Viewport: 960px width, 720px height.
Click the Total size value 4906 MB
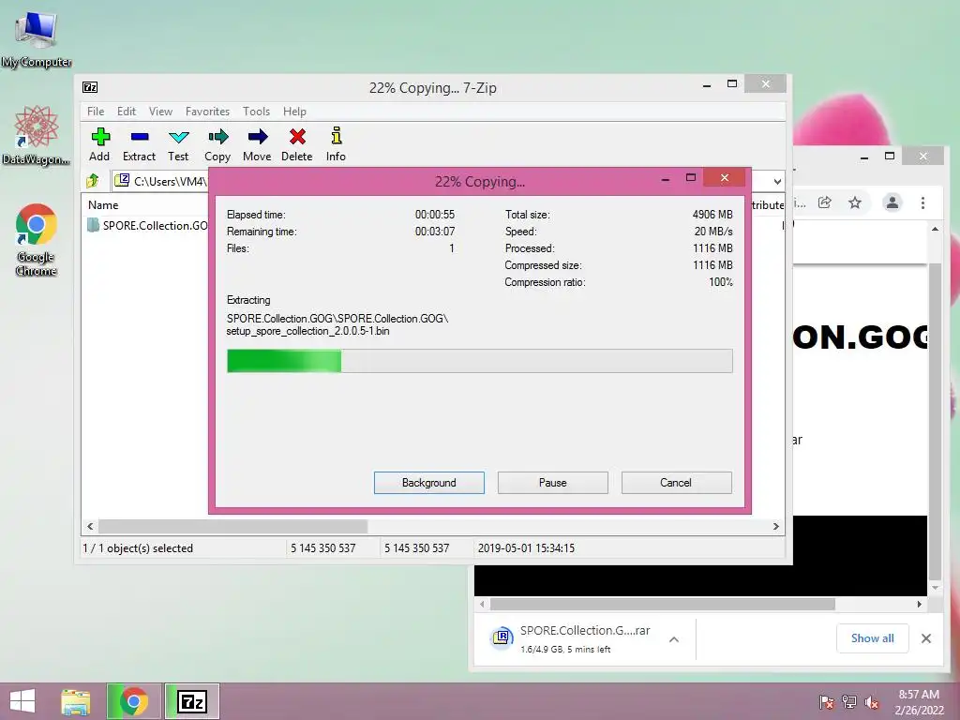(x=712, y=215)
